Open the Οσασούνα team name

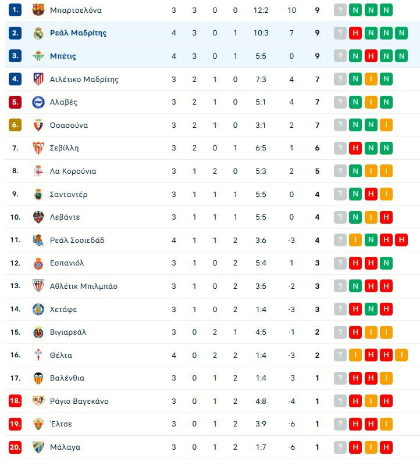69,125
